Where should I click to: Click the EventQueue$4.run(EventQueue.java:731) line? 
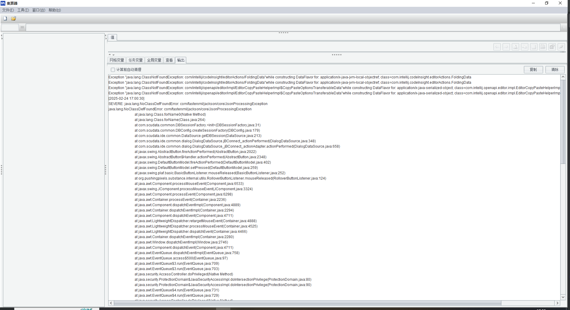177,290
